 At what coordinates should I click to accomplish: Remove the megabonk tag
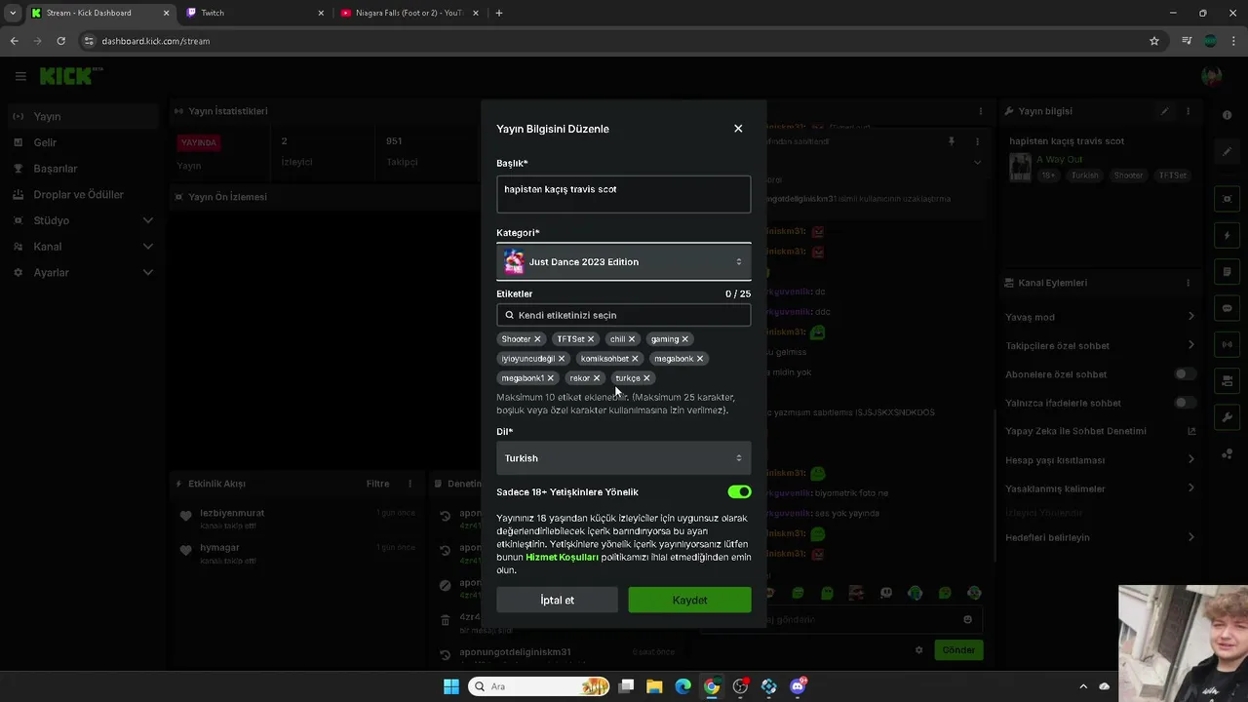pyautogui.click(x=700, y=359)
